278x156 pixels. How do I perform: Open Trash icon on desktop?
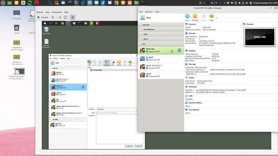(17, 29)
